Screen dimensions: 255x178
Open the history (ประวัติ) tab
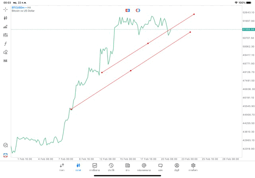[x=111, y=167]
